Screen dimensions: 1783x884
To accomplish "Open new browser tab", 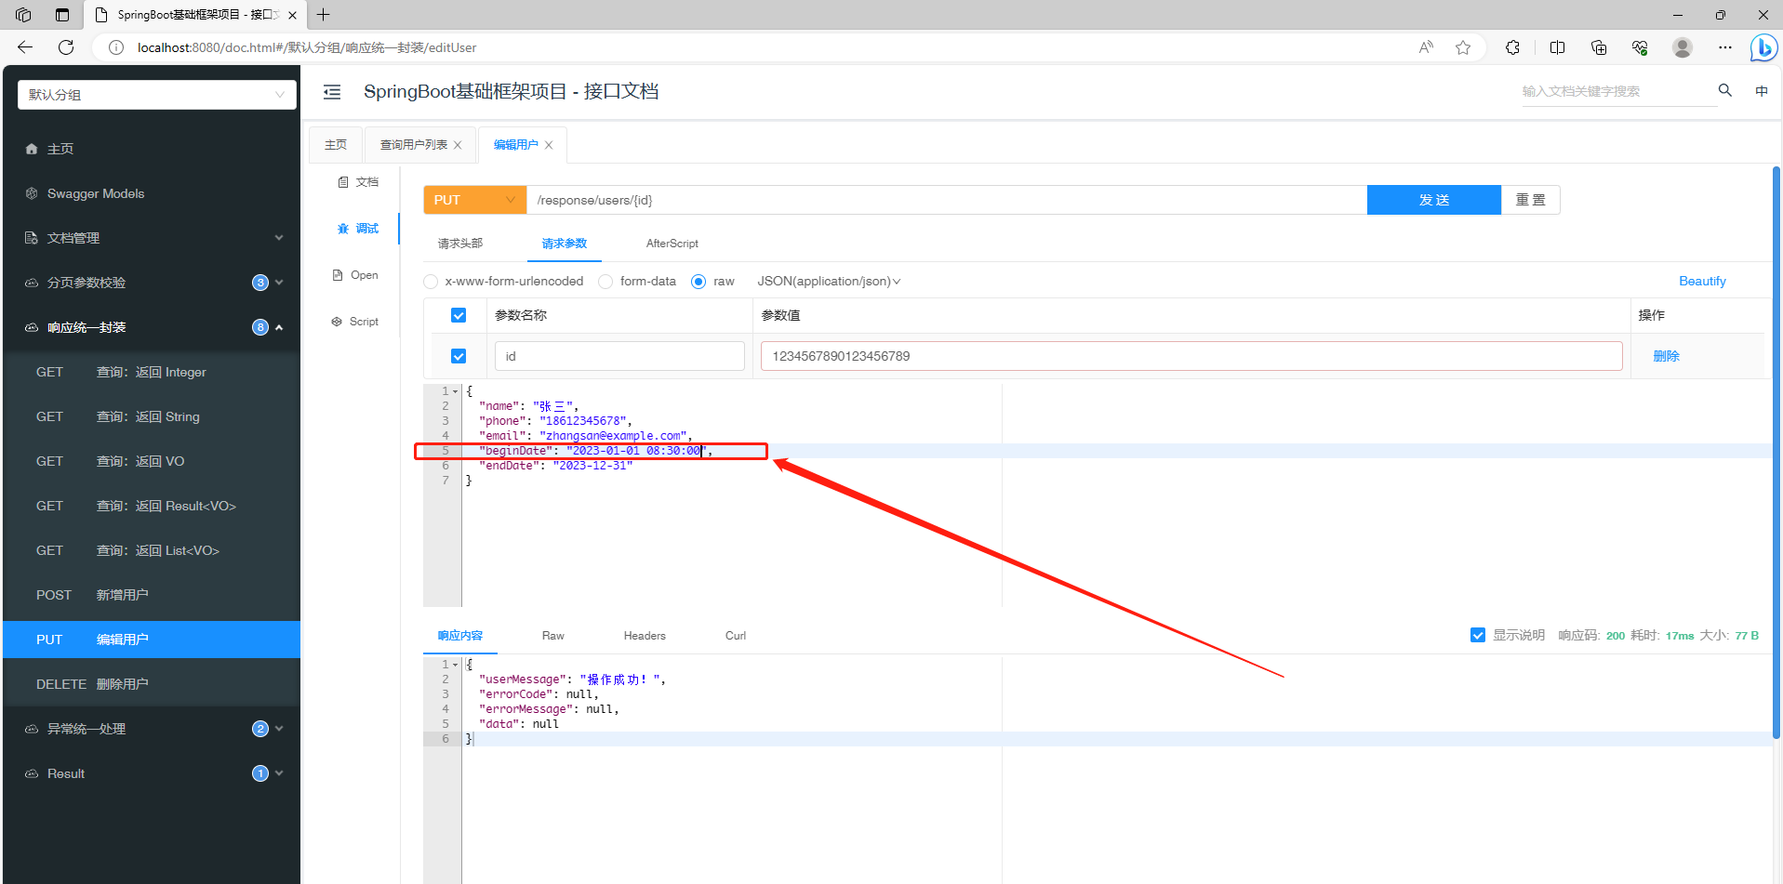I will pyautogui.click(x=324, y=15).
